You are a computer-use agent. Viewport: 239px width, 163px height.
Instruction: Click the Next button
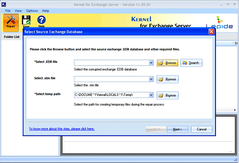click(177, 129)
